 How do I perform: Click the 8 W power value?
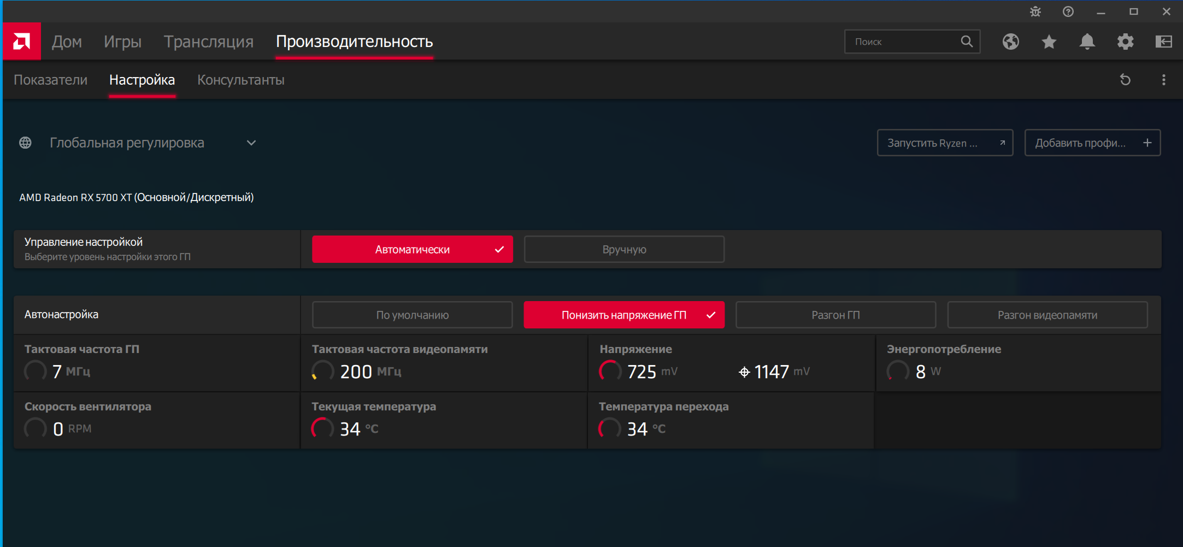pyautogui.click(x=928, y=372)
